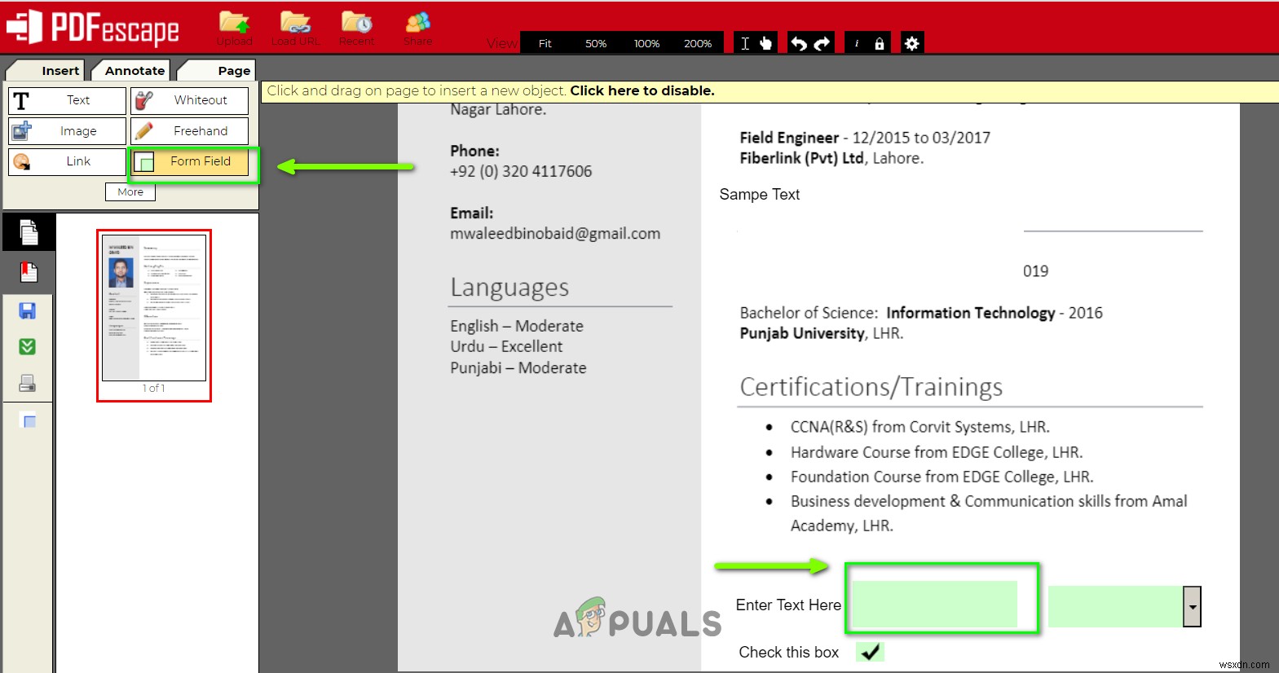
Task: Click the PDFescape logo
Action: 93,28
